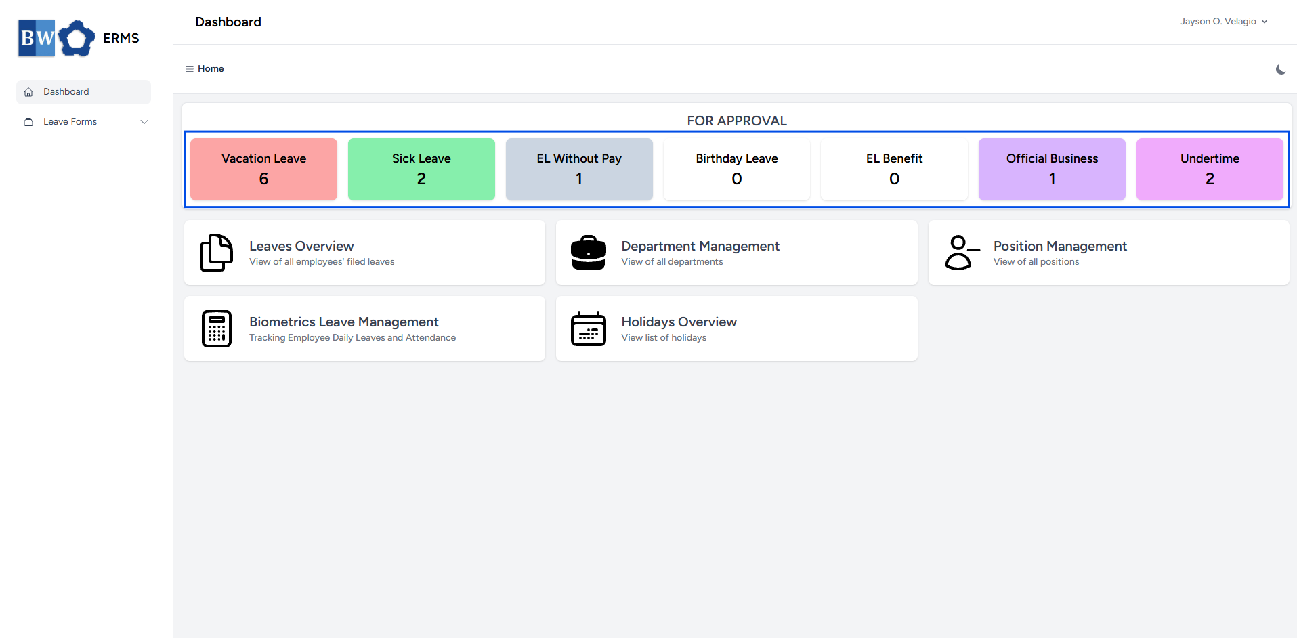Open the Department Management title link
Image resolution: width=1297 pixels, height=638 pixels.
[700, 247]
